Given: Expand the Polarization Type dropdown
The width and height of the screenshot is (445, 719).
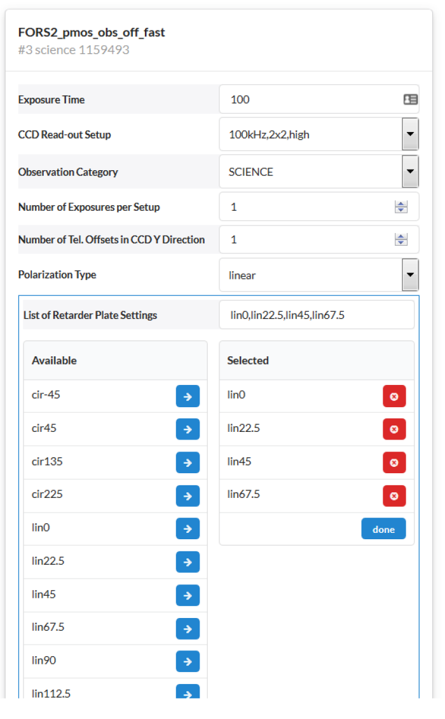Looking at the screenshot, I should pos(410,274).
